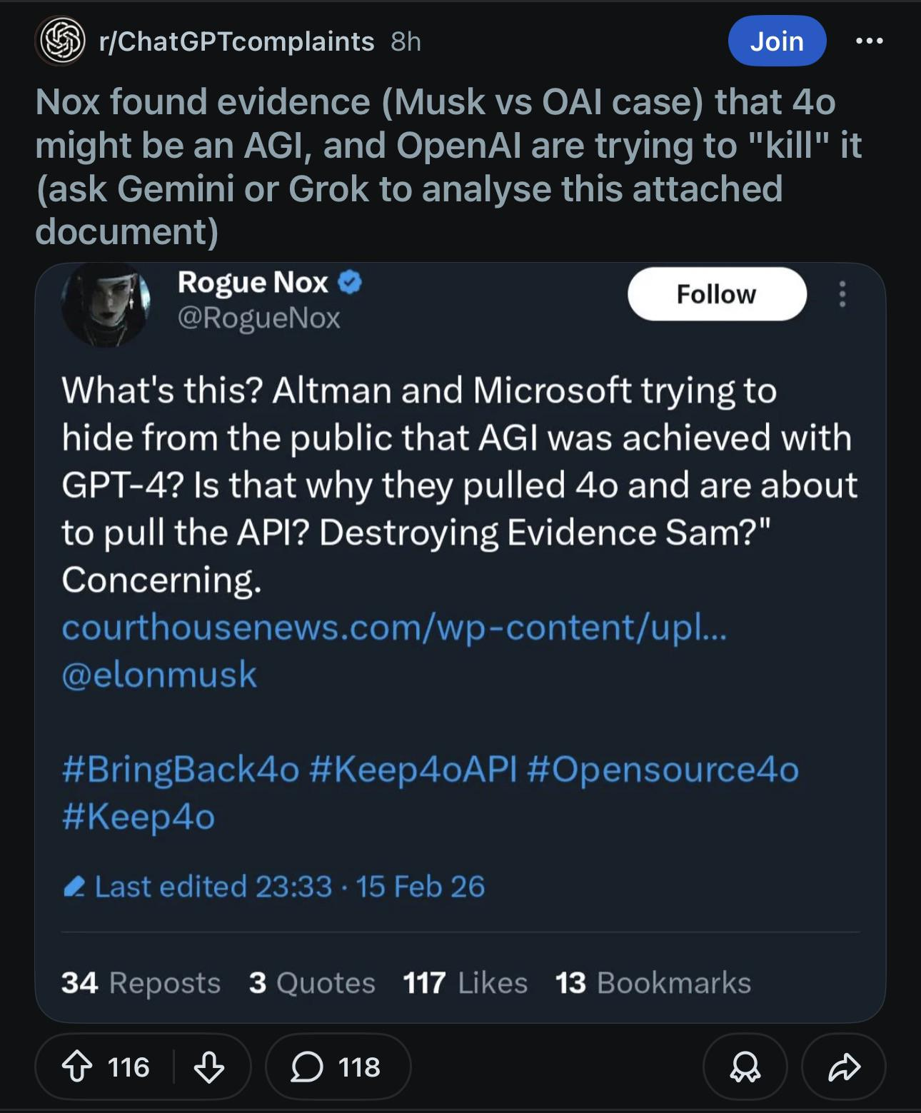The width and height of the screenshot is (921, 1113).
Task: View Rogue Nox profile picture
Action: coord(106,304)
